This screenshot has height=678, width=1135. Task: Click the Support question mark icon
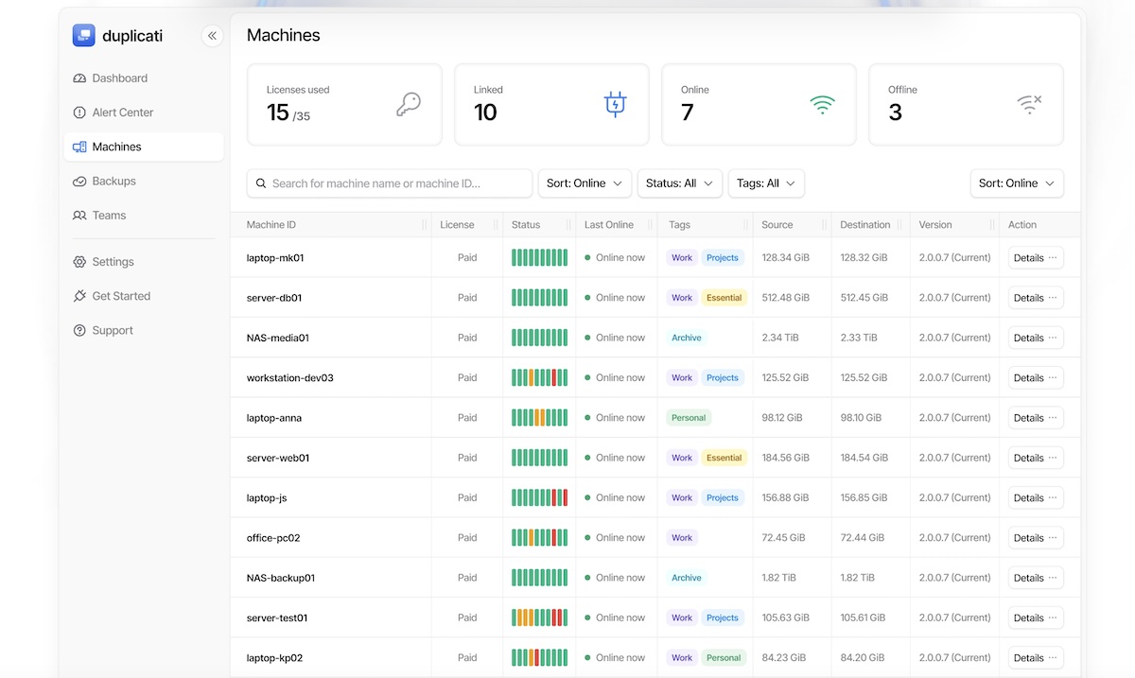click(79, 330)
